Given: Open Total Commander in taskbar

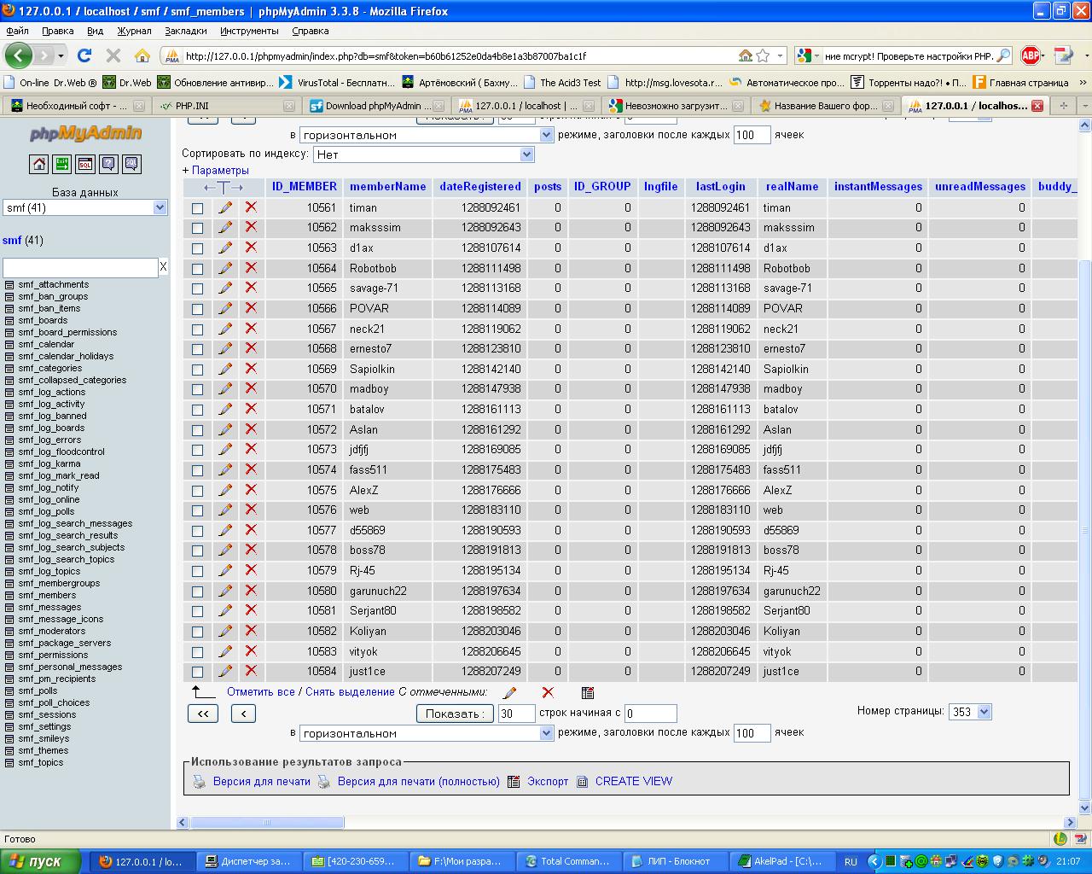Looking at the screenshot, I should coord(568,861).
